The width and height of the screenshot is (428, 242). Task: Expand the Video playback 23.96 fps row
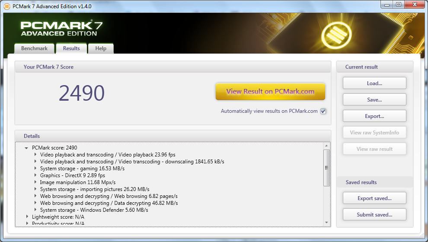tap(35, 154)
